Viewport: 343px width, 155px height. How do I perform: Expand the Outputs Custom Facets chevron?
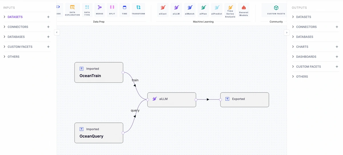[x=293, y=67]
